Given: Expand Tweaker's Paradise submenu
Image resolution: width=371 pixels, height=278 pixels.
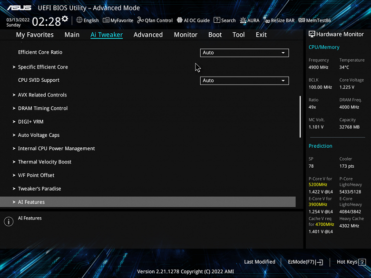Looking at the screenshot, I should coord(39,189).
